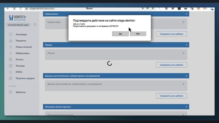Viewport: 219px width, 123px height.
Task: Click the Dentist+ logo
Action: [17, 18]
